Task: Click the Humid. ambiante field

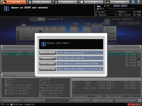Action: 124,96
